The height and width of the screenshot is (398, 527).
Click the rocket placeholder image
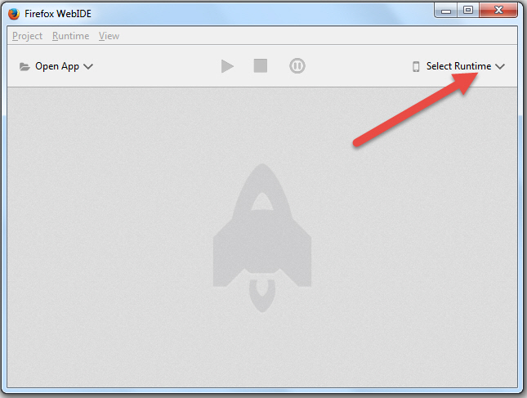(x=262, y=238)
